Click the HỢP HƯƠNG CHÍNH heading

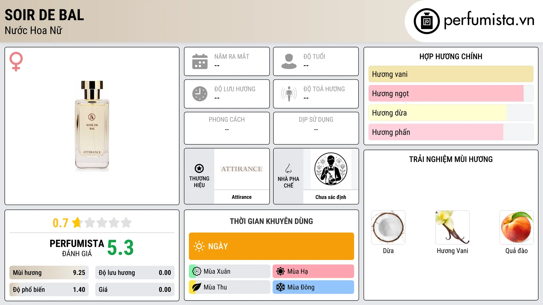pyautogui.click(x=451, y=56)
